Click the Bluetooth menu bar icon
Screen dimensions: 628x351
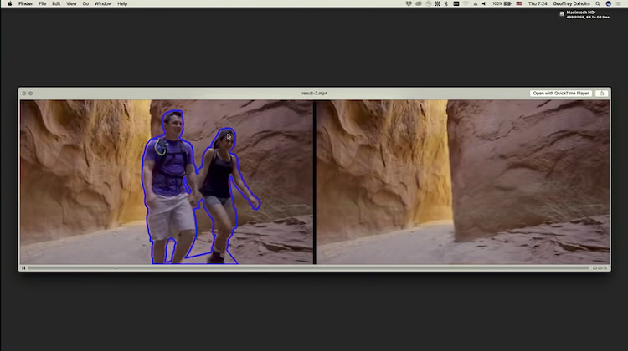(x=446, y=3)
